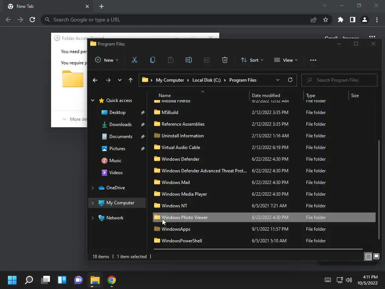Open the clock and date in taskbar
The image size is (385, 289).
pos(368,280)
